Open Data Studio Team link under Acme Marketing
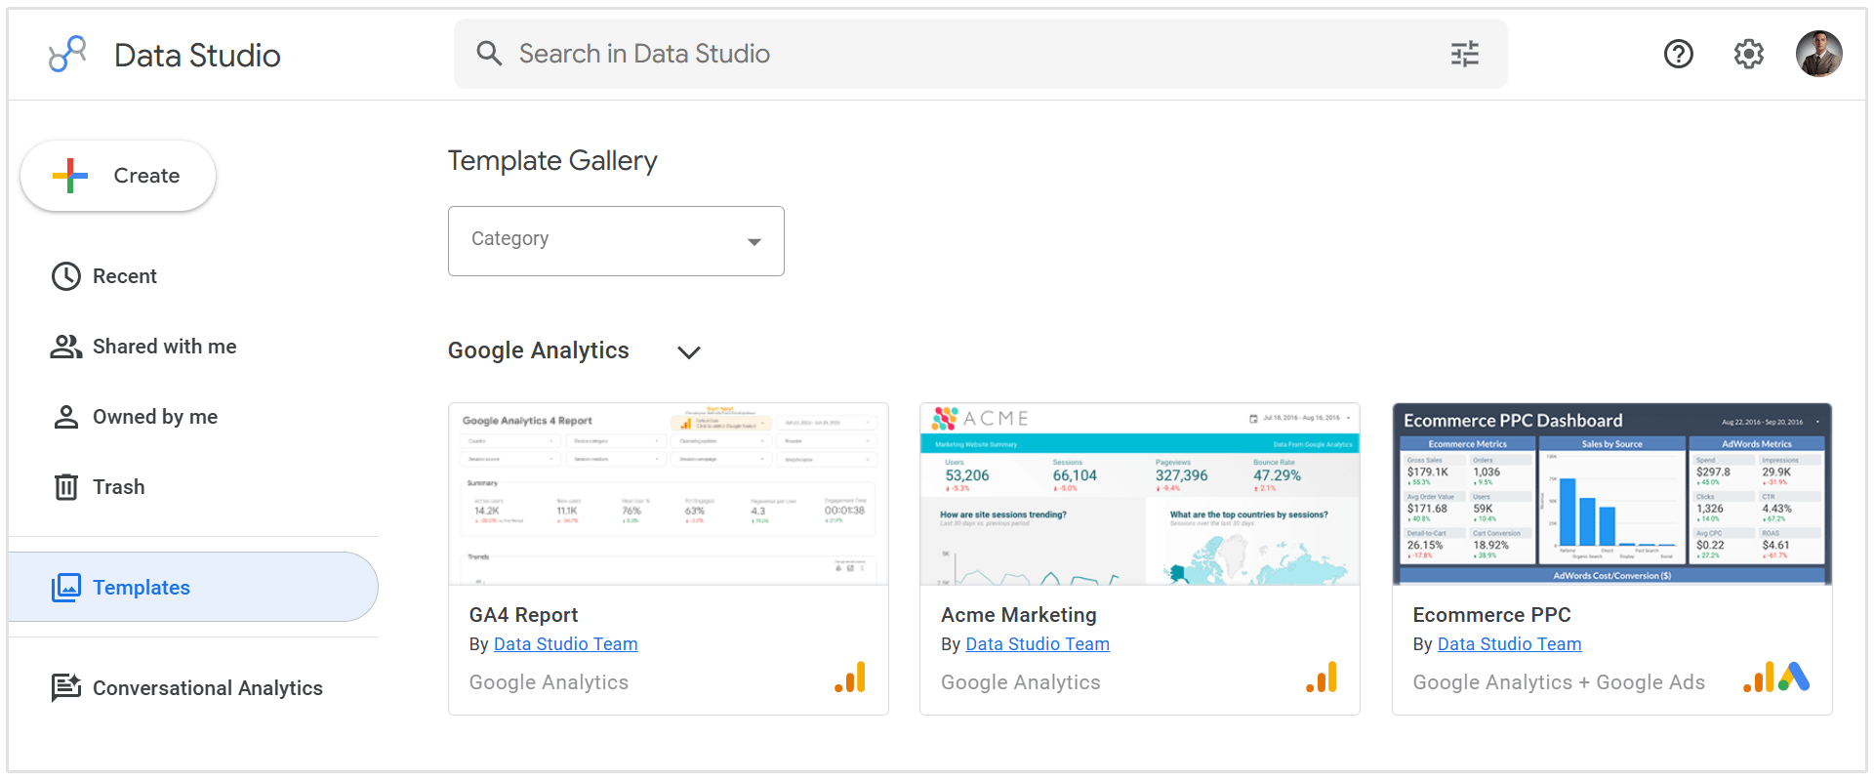 [1038, 644]
